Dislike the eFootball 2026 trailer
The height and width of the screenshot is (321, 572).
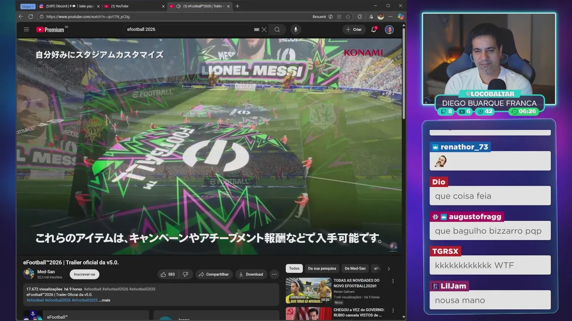[x=185, y=274]
